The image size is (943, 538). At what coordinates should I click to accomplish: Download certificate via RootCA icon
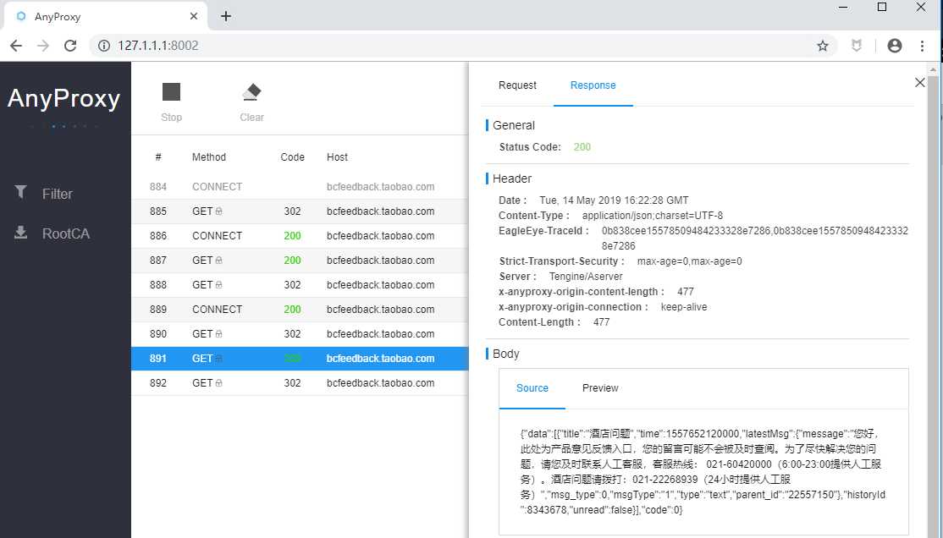pos(20,232)
